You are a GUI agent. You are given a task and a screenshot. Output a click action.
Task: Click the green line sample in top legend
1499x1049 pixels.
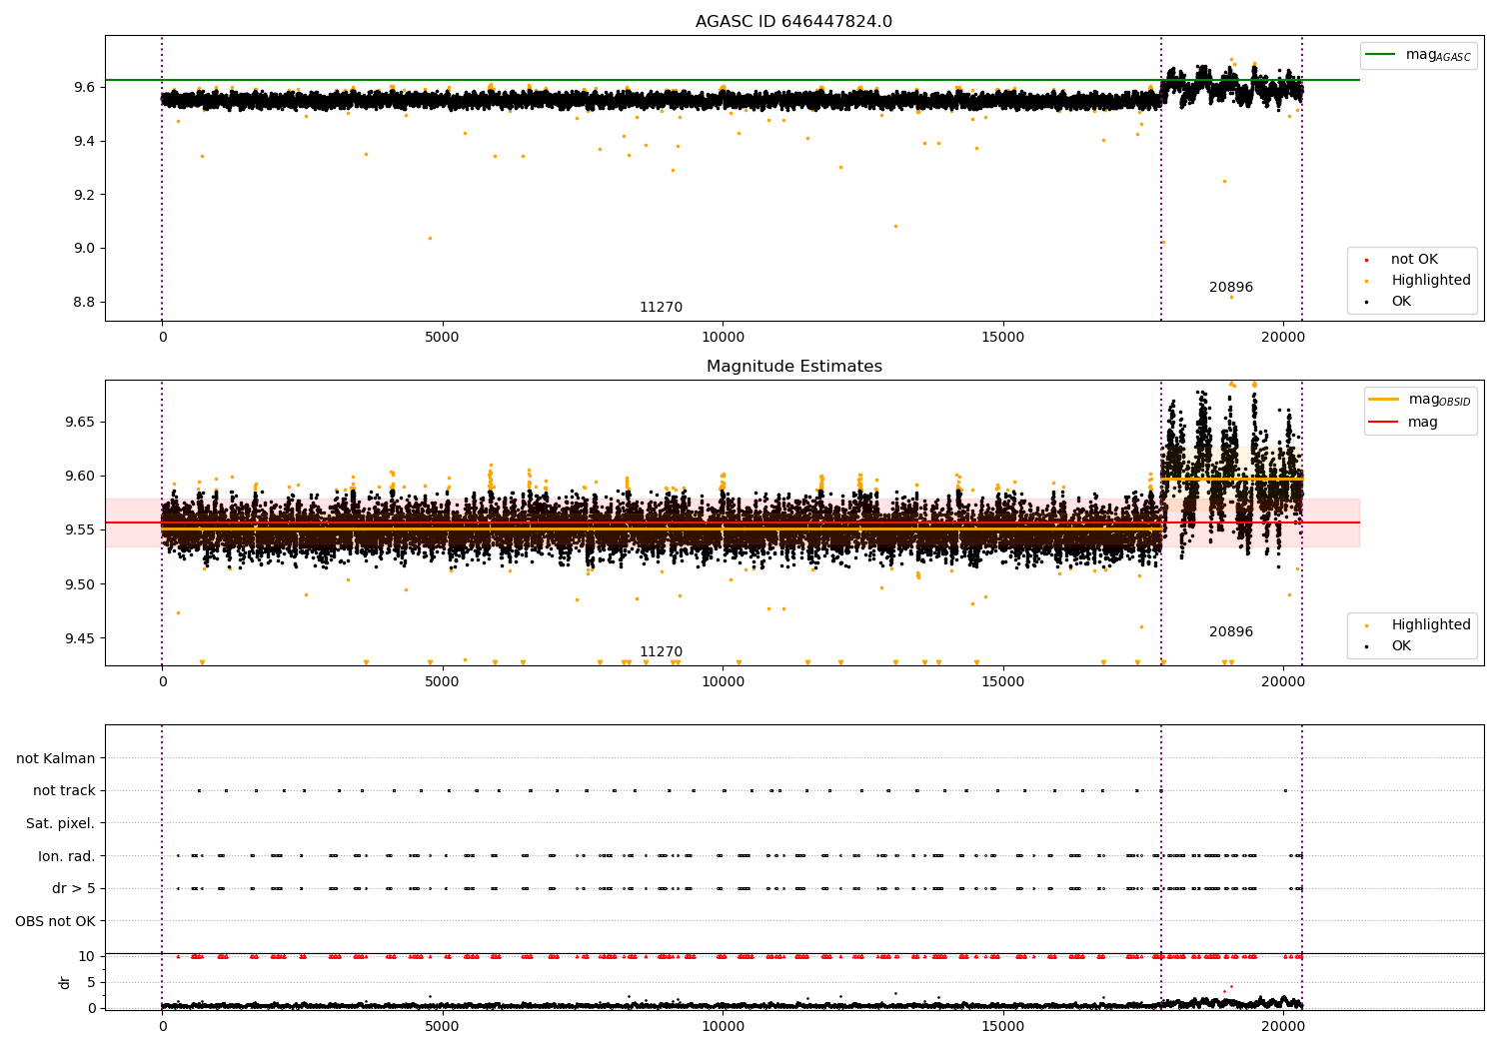[1382, 55]
